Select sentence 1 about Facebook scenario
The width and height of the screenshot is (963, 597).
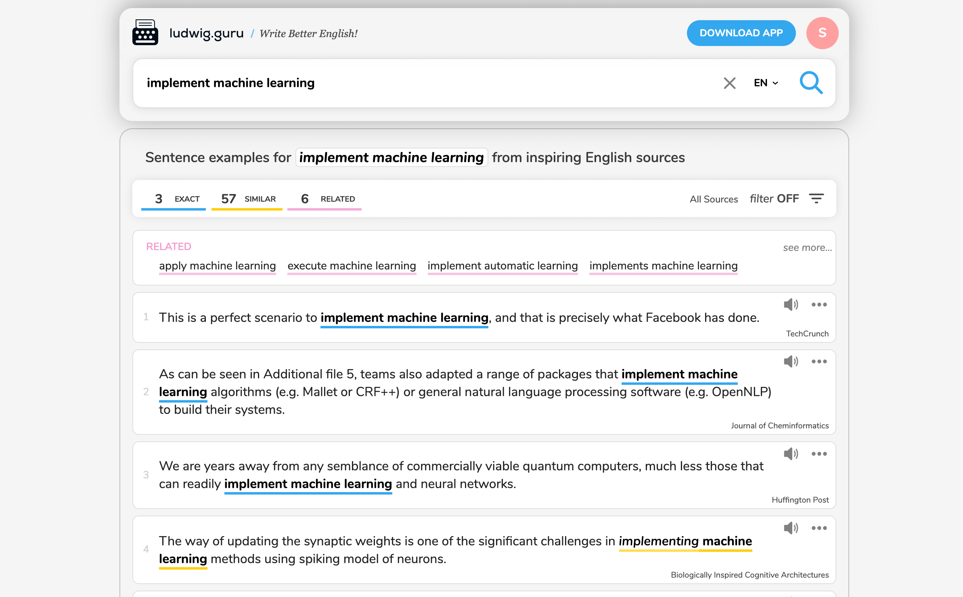point(459,318)
